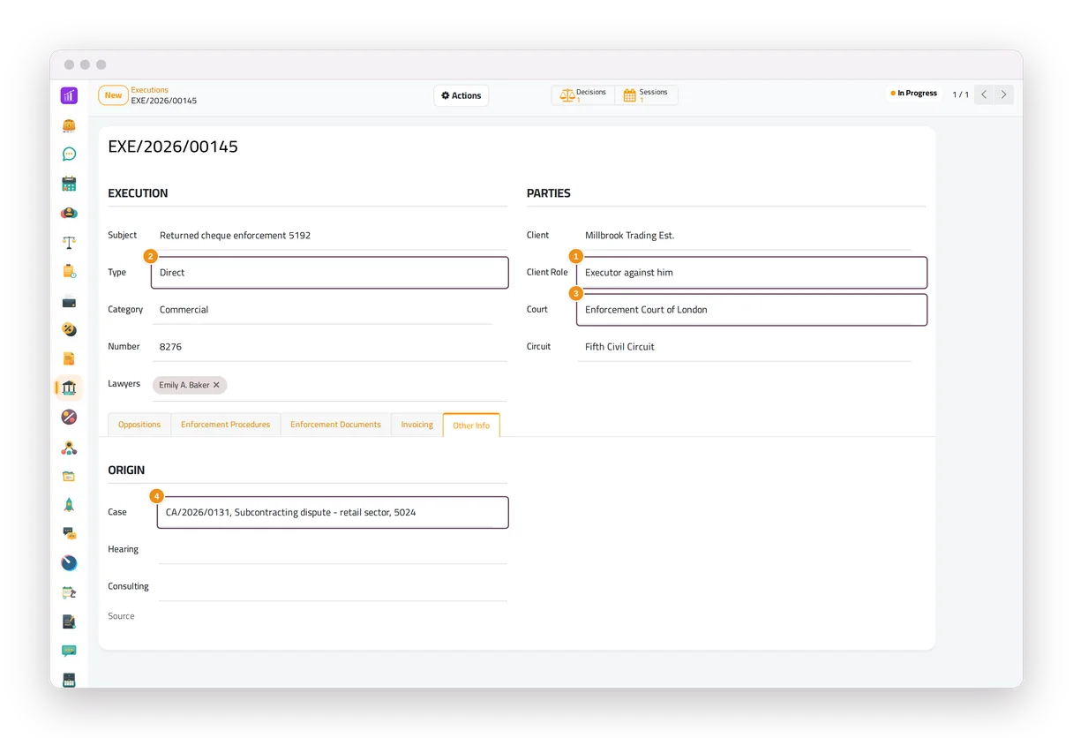Click the orange document icon in sidebar
The width and height of the screenshot is (1073, 738).
coord(69,358)
